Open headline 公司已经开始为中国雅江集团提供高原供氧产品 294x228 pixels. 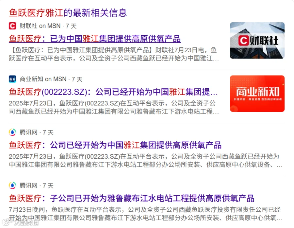pyautogui.click(x=115, y=145)
